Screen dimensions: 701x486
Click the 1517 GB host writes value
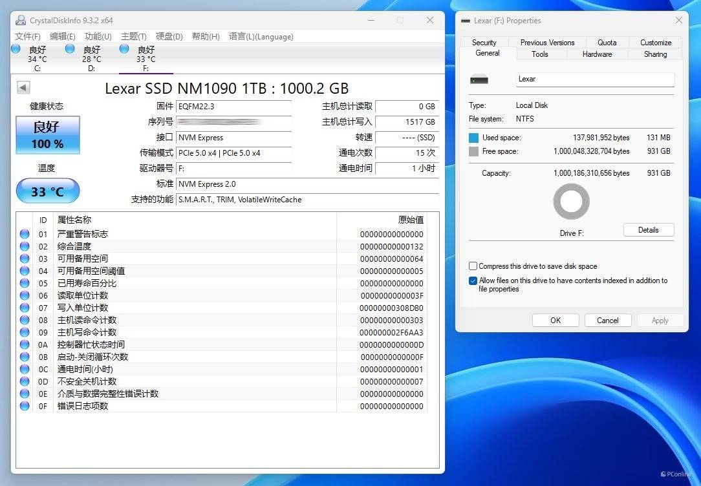point(407,122)
